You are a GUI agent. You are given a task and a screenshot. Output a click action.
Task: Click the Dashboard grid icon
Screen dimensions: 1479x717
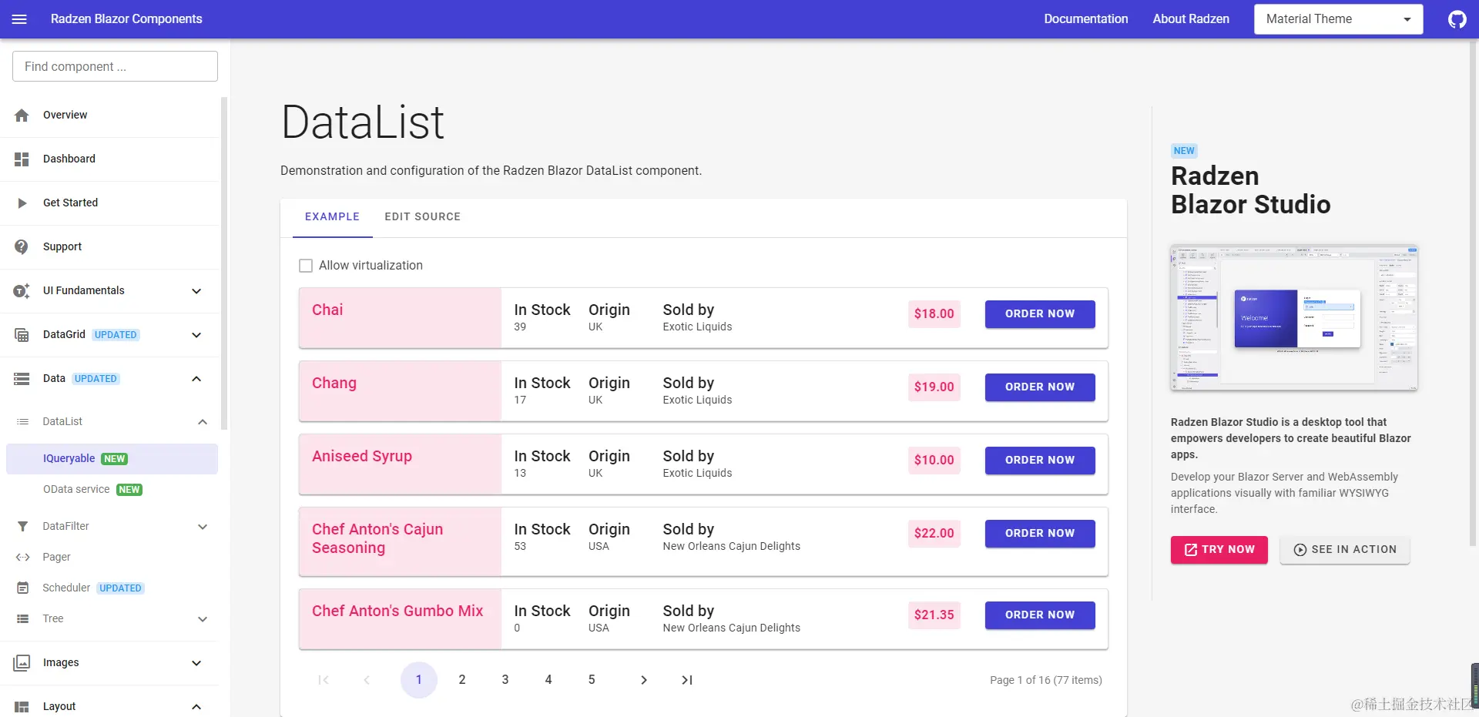pos(22,159)
